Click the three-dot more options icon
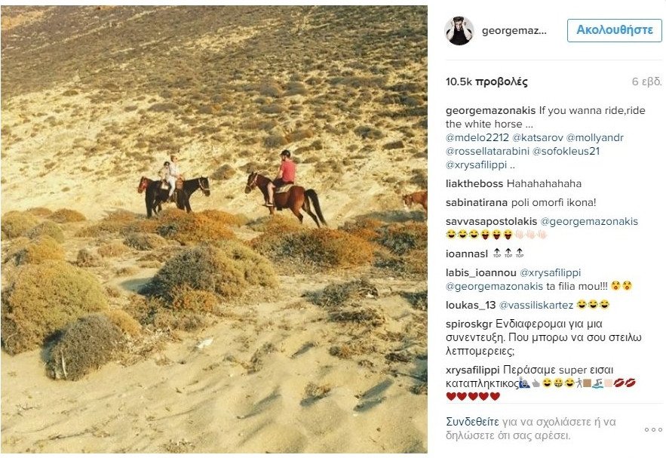The height and width of the screenshot is (458, 666). coord(653,429)
